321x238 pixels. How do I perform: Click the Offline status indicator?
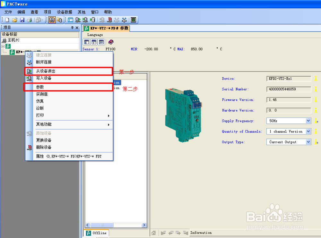(x=96, y=233)
